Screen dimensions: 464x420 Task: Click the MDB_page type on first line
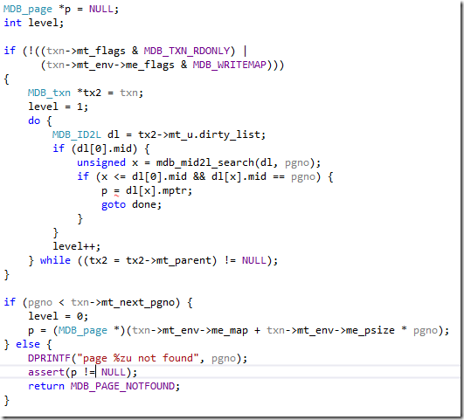[27, 10]
